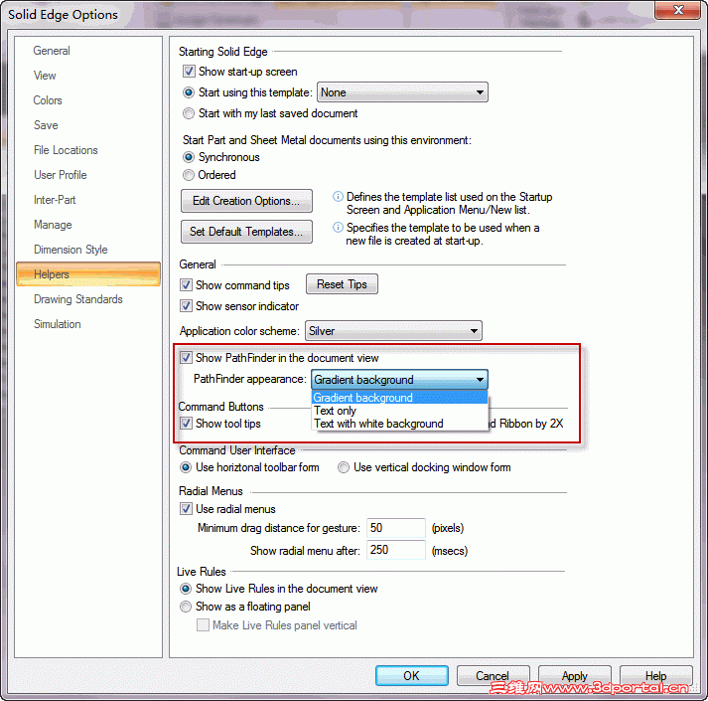Go to the Save options page

click(x=46, y=125)
